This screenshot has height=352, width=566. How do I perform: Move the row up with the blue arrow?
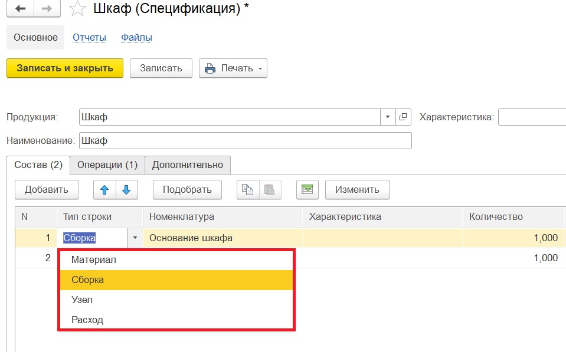tap(104, 190)
